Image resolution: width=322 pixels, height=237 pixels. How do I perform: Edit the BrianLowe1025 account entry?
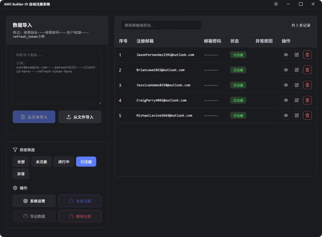297,70
